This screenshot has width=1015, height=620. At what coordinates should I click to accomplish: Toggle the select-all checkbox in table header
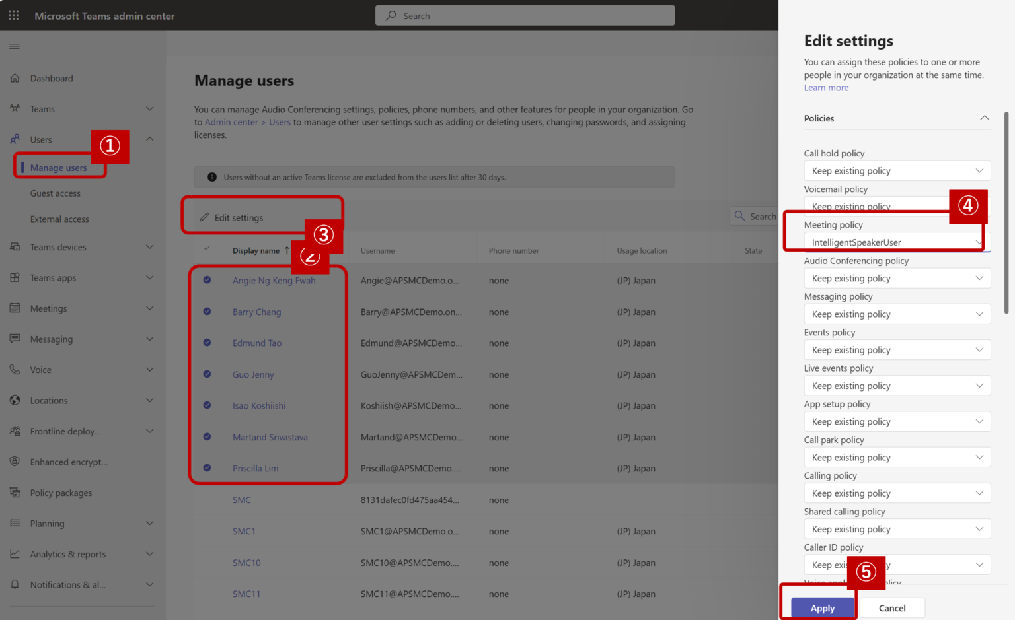(x=207, y=249)
